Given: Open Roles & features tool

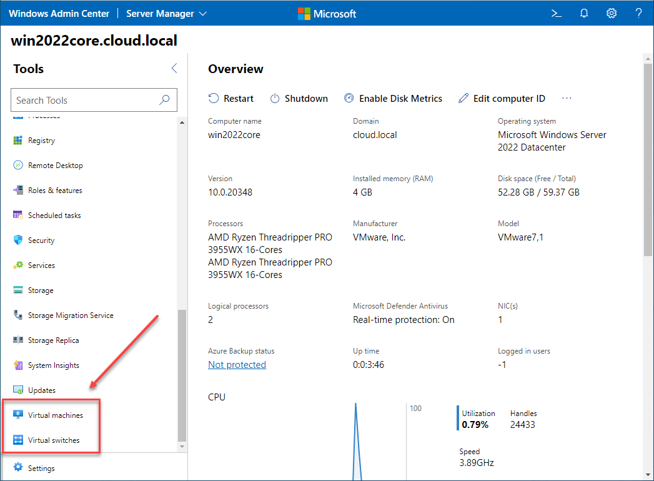Looking at the screenshot, I should [x=55, y=191].
